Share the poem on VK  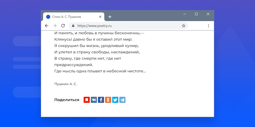(94, 100)
